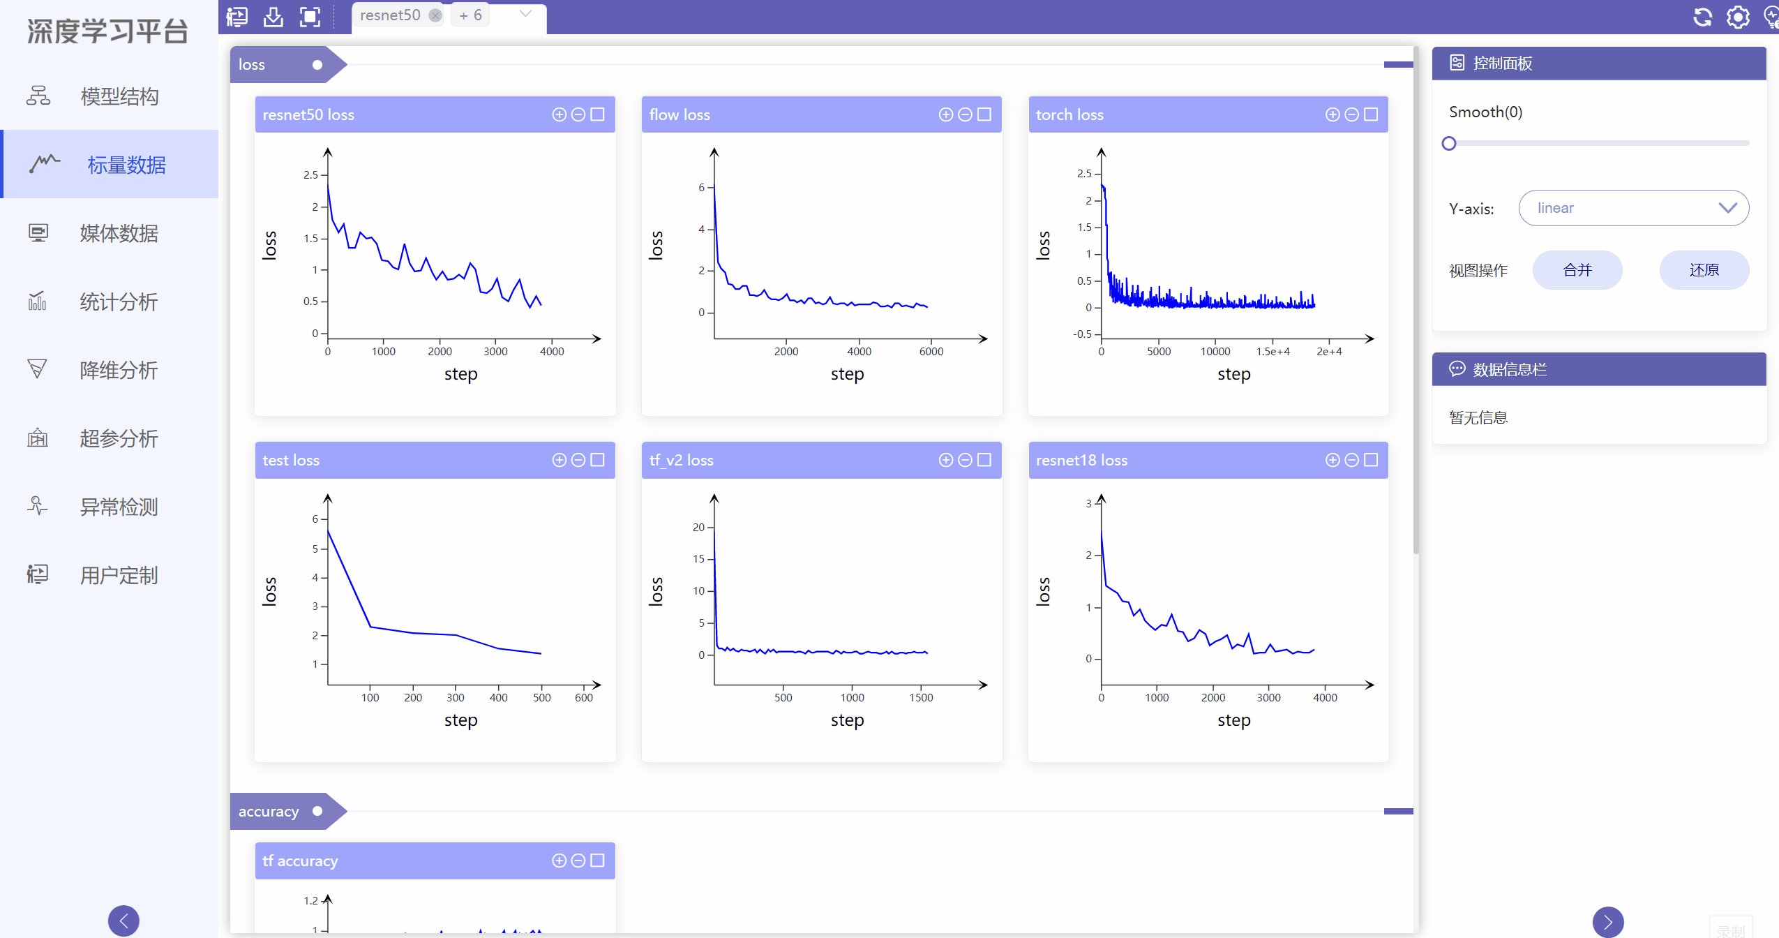Collapse the accuracy section with its bar
The height and width of the screenshot is (938, 1779).
tap(1398, 811)
